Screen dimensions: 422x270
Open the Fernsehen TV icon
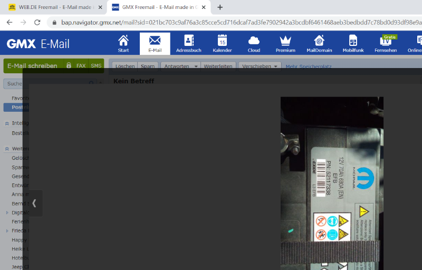[x=386, y=44]
